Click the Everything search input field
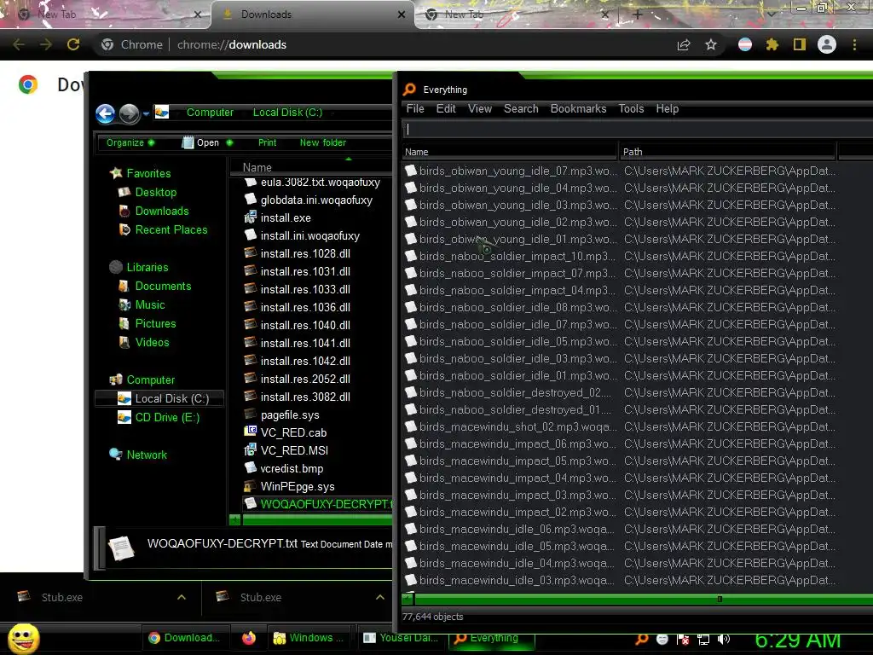The height and width of the screenshot is (655, 873). point(637,130)
